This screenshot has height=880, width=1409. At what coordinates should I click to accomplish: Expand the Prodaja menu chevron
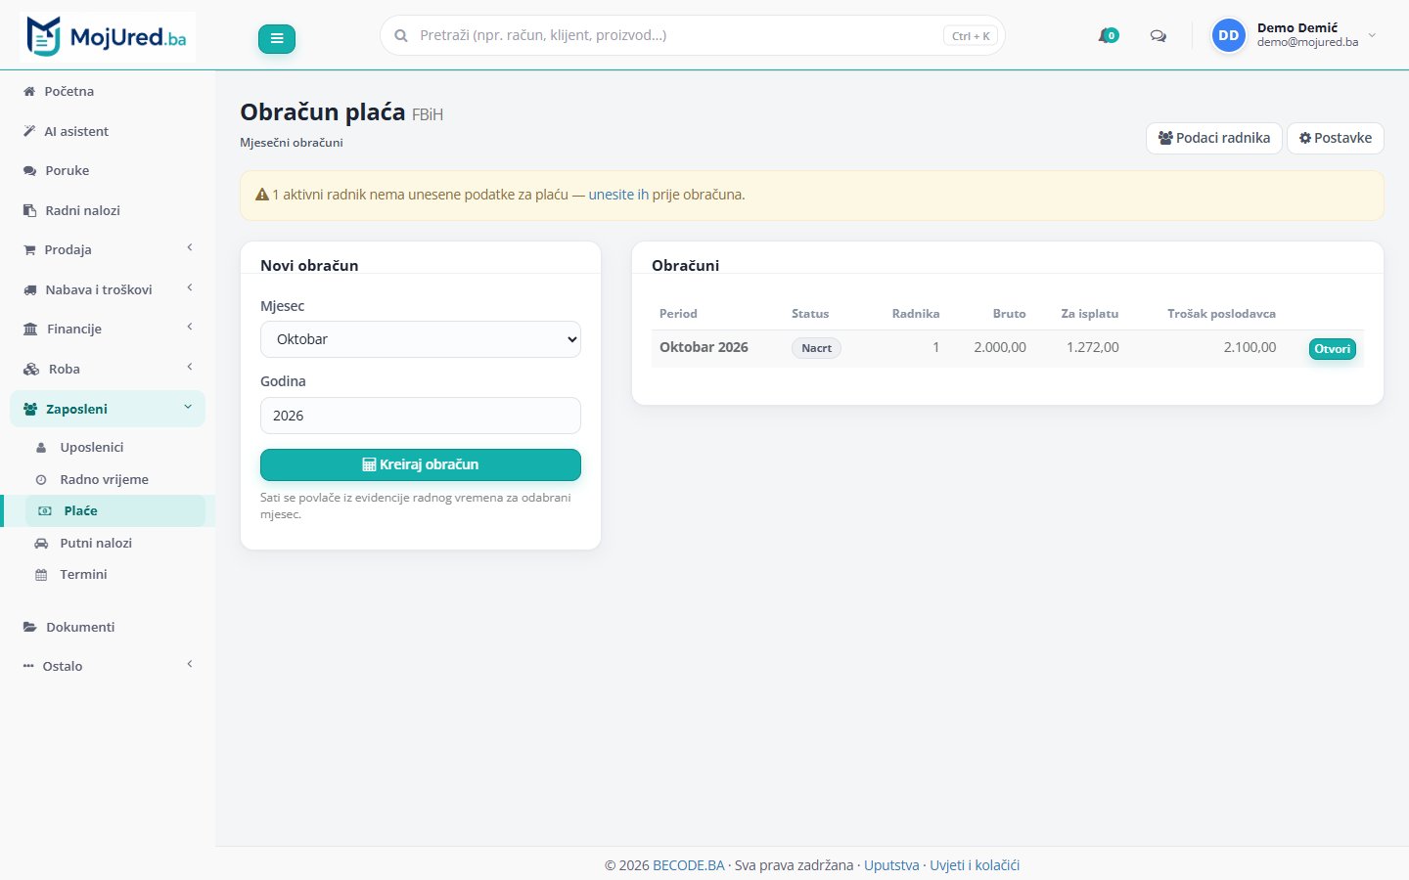pos(190,248)
